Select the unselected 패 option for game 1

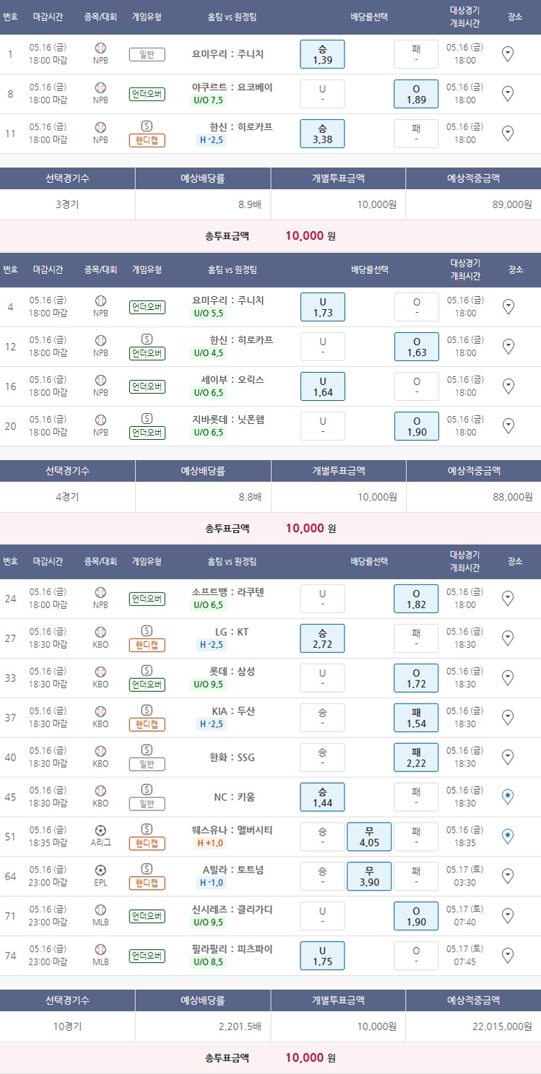click(416, 54)
